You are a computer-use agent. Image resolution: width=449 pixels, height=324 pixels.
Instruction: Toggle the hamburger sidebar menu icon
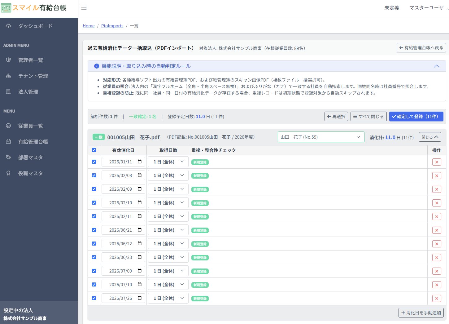tap(84, 7)
